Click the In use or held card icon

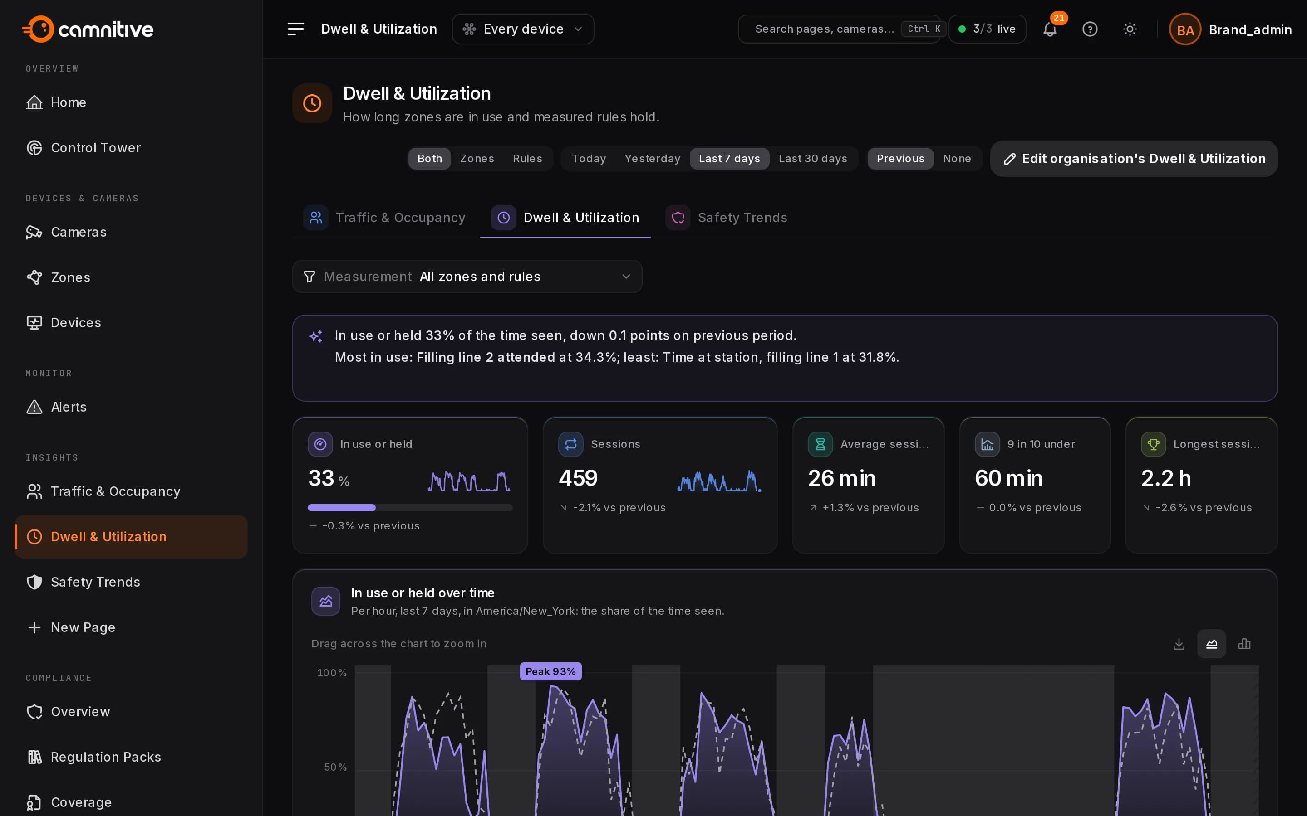(320, 444)
